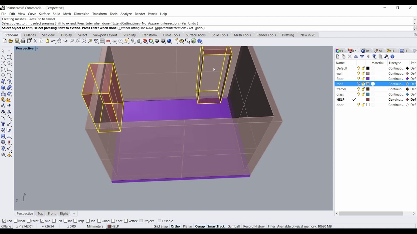The height and width of the screenshot is (234, 417).
Task: Toggle Ortho in the status bar
Action: (x=175, y=226)
